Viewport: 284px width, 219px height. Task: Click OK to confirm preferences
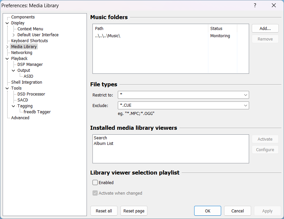[x=207, y=211]
